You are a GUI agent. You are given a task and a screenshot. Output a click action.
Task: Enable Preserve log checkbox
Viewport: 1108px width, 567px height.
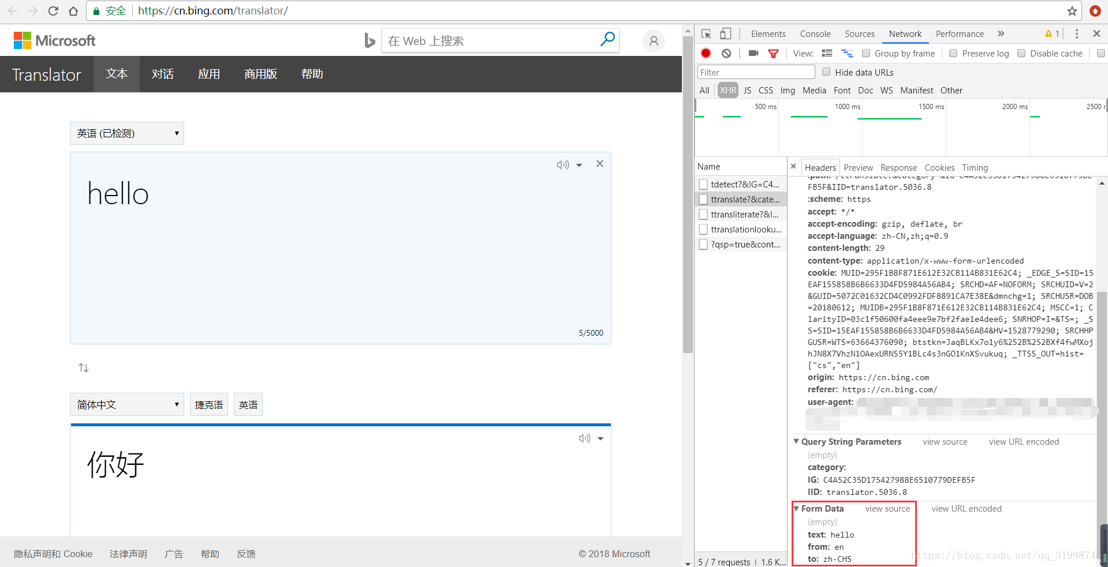point(953,53)
